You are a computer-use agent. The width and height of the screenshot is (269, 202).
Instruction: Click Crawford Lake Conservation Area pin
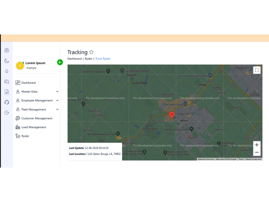pyautogui.click(x=144, y=152)
